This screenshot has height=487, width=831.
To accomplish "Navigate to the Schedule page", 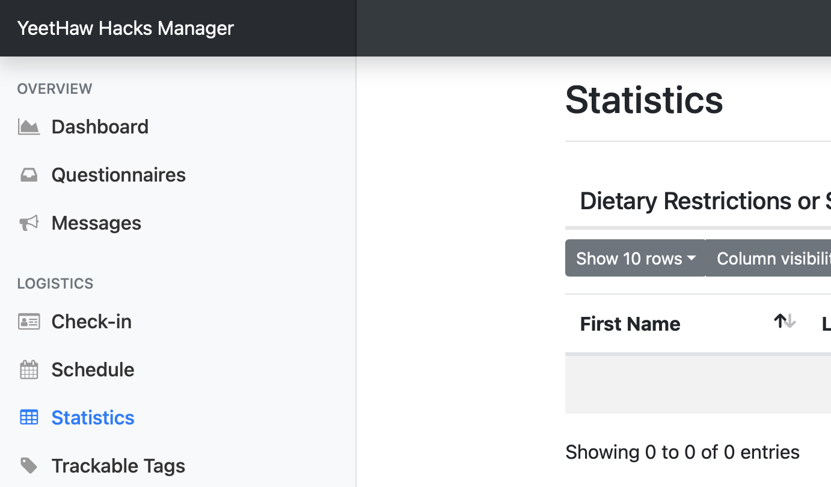I will click(x=93, y=370).
